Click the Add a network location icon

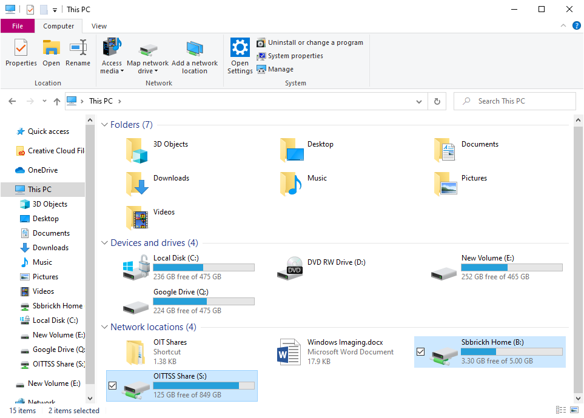tap(195, 48)
